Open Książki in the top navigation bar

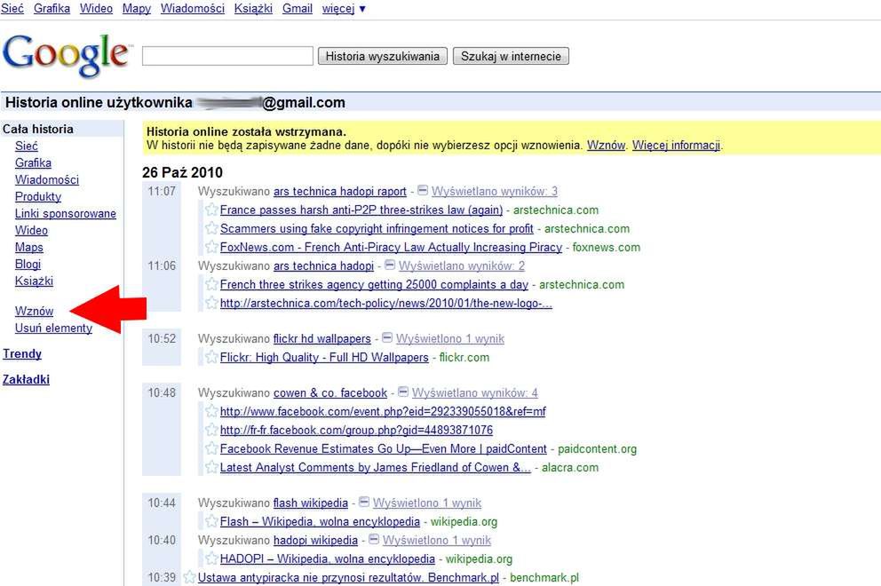(x=253, y=8)
